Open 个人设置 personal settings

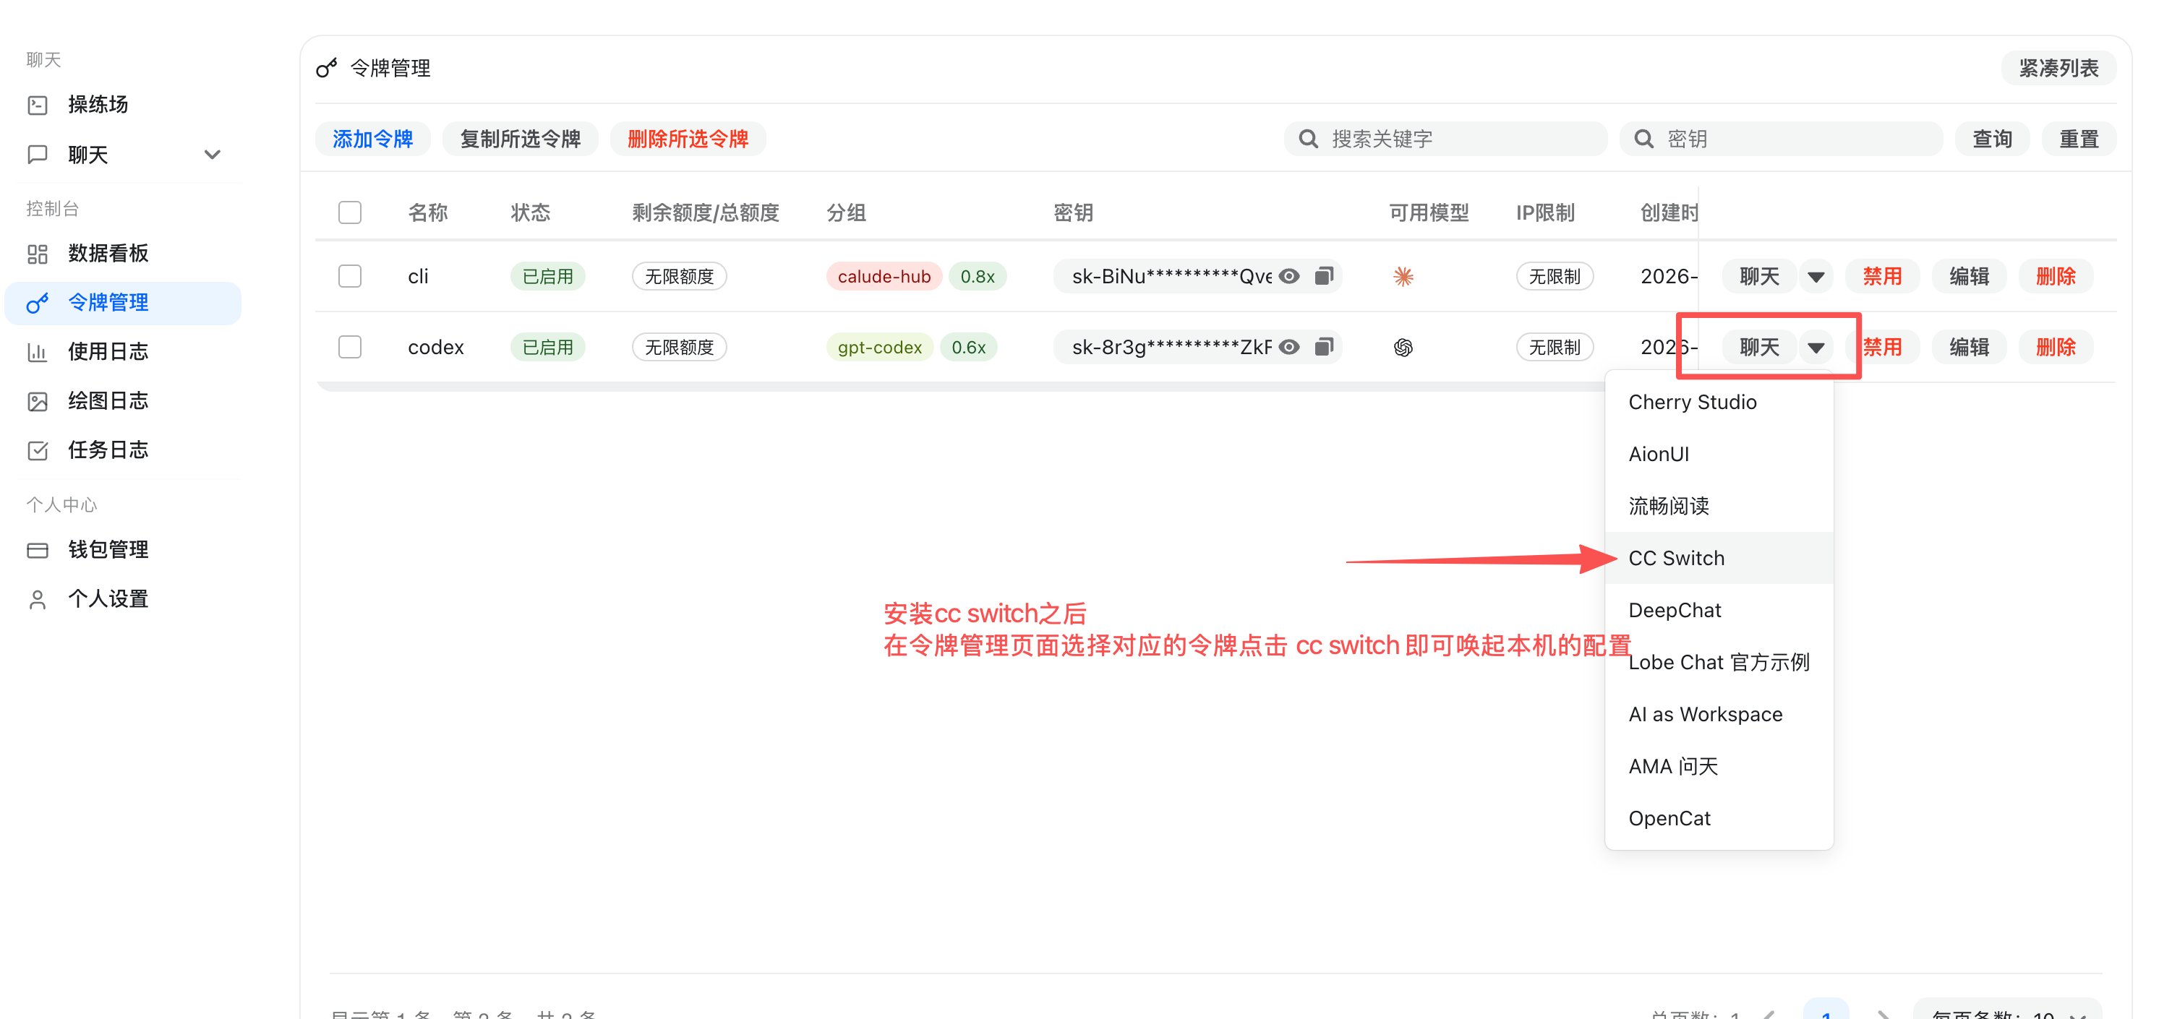122,598
